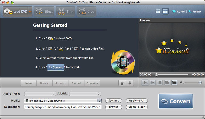Move the selected item up with the arrow

coord(122,83)
